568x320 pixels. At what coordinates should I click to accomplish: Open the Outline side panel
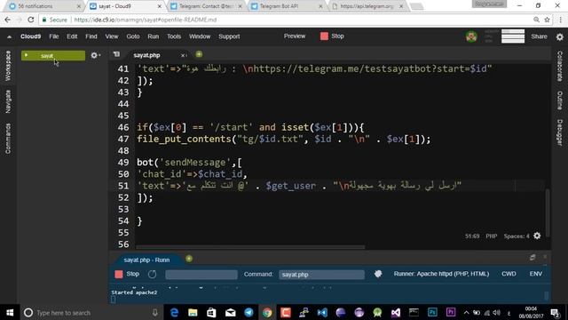point(560,100)
